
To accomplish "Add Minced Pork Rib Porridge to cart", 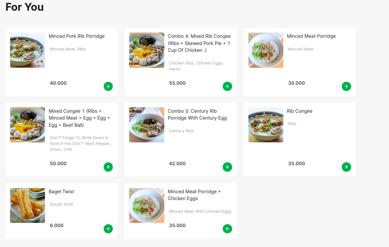I will tap(108, 86).
